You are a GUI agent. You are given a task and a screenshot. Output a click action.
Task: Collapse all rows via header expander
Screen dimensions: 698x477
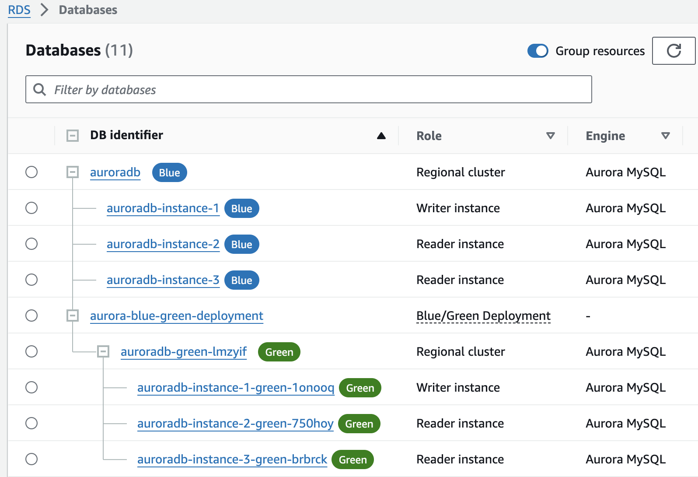coord(73,136)
